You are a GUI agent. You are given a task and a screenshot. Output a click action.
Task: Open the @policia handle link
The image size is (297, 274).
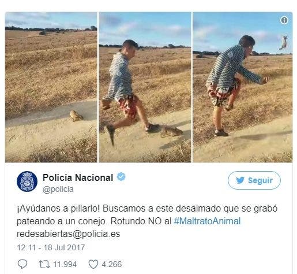click(58, 189)
